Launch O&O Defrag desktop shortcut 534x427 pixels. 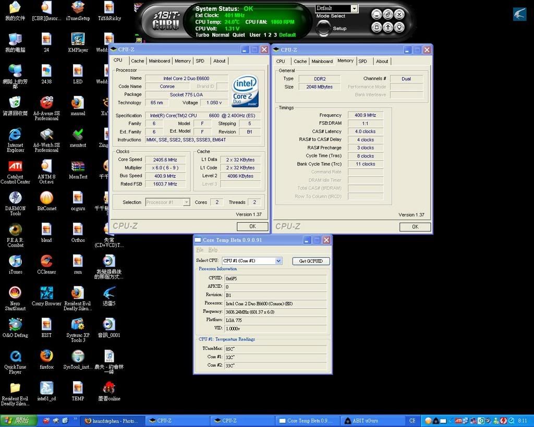(15, 327)
